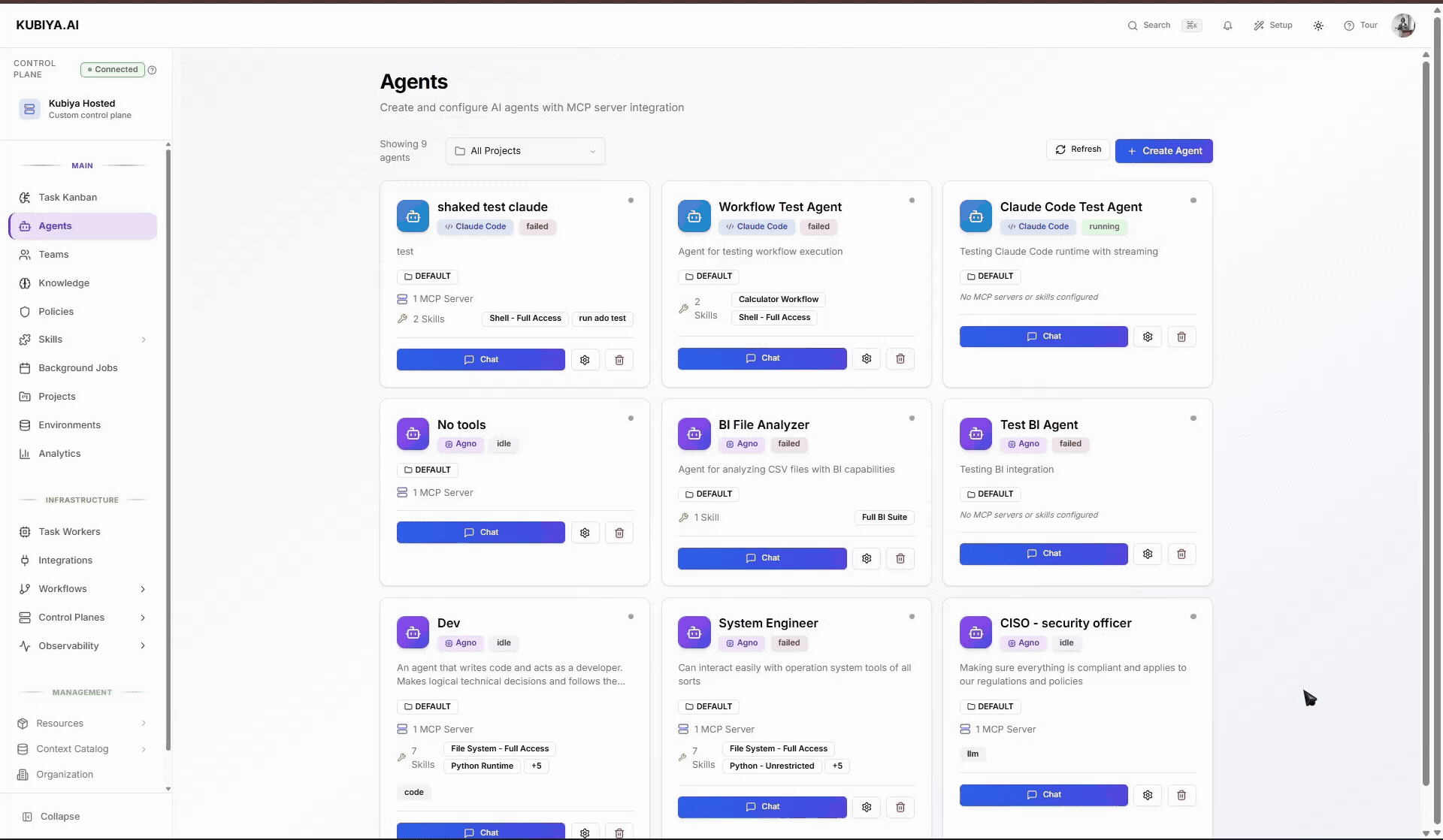Image resolution: width=1443 pixels, height=840 pixels.
Task: Start a chat with CISO - security officer
Action: click(1043, 794)
